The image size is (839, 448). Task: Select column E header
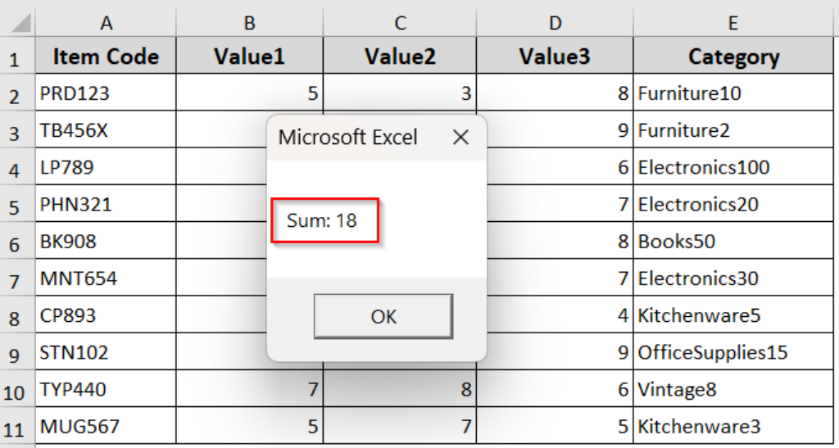[732, 22]
